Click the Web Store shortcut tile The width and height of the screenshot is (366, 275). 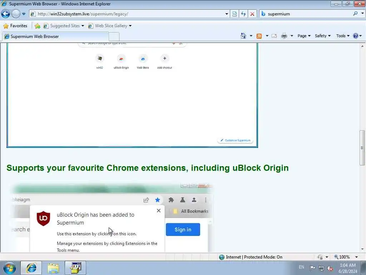143,61
